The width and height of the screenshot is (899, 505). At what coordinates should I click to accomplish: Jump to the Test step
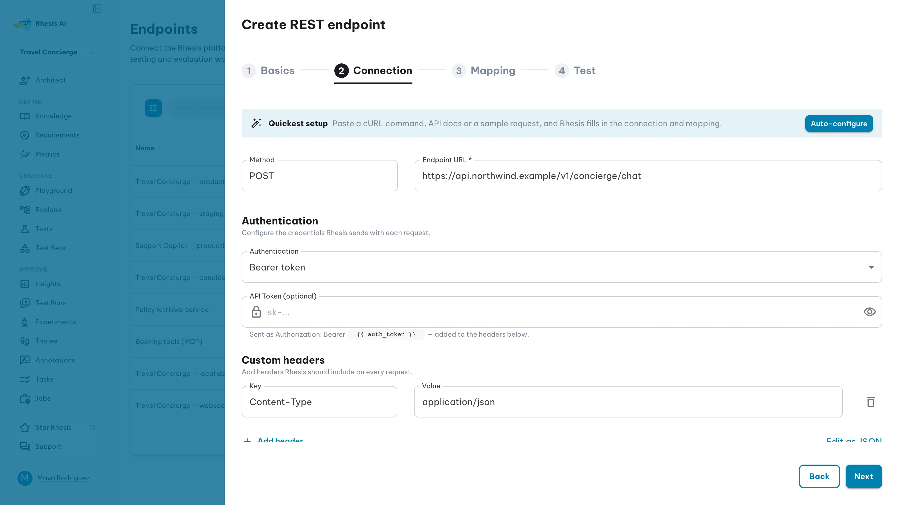point(575,71)
